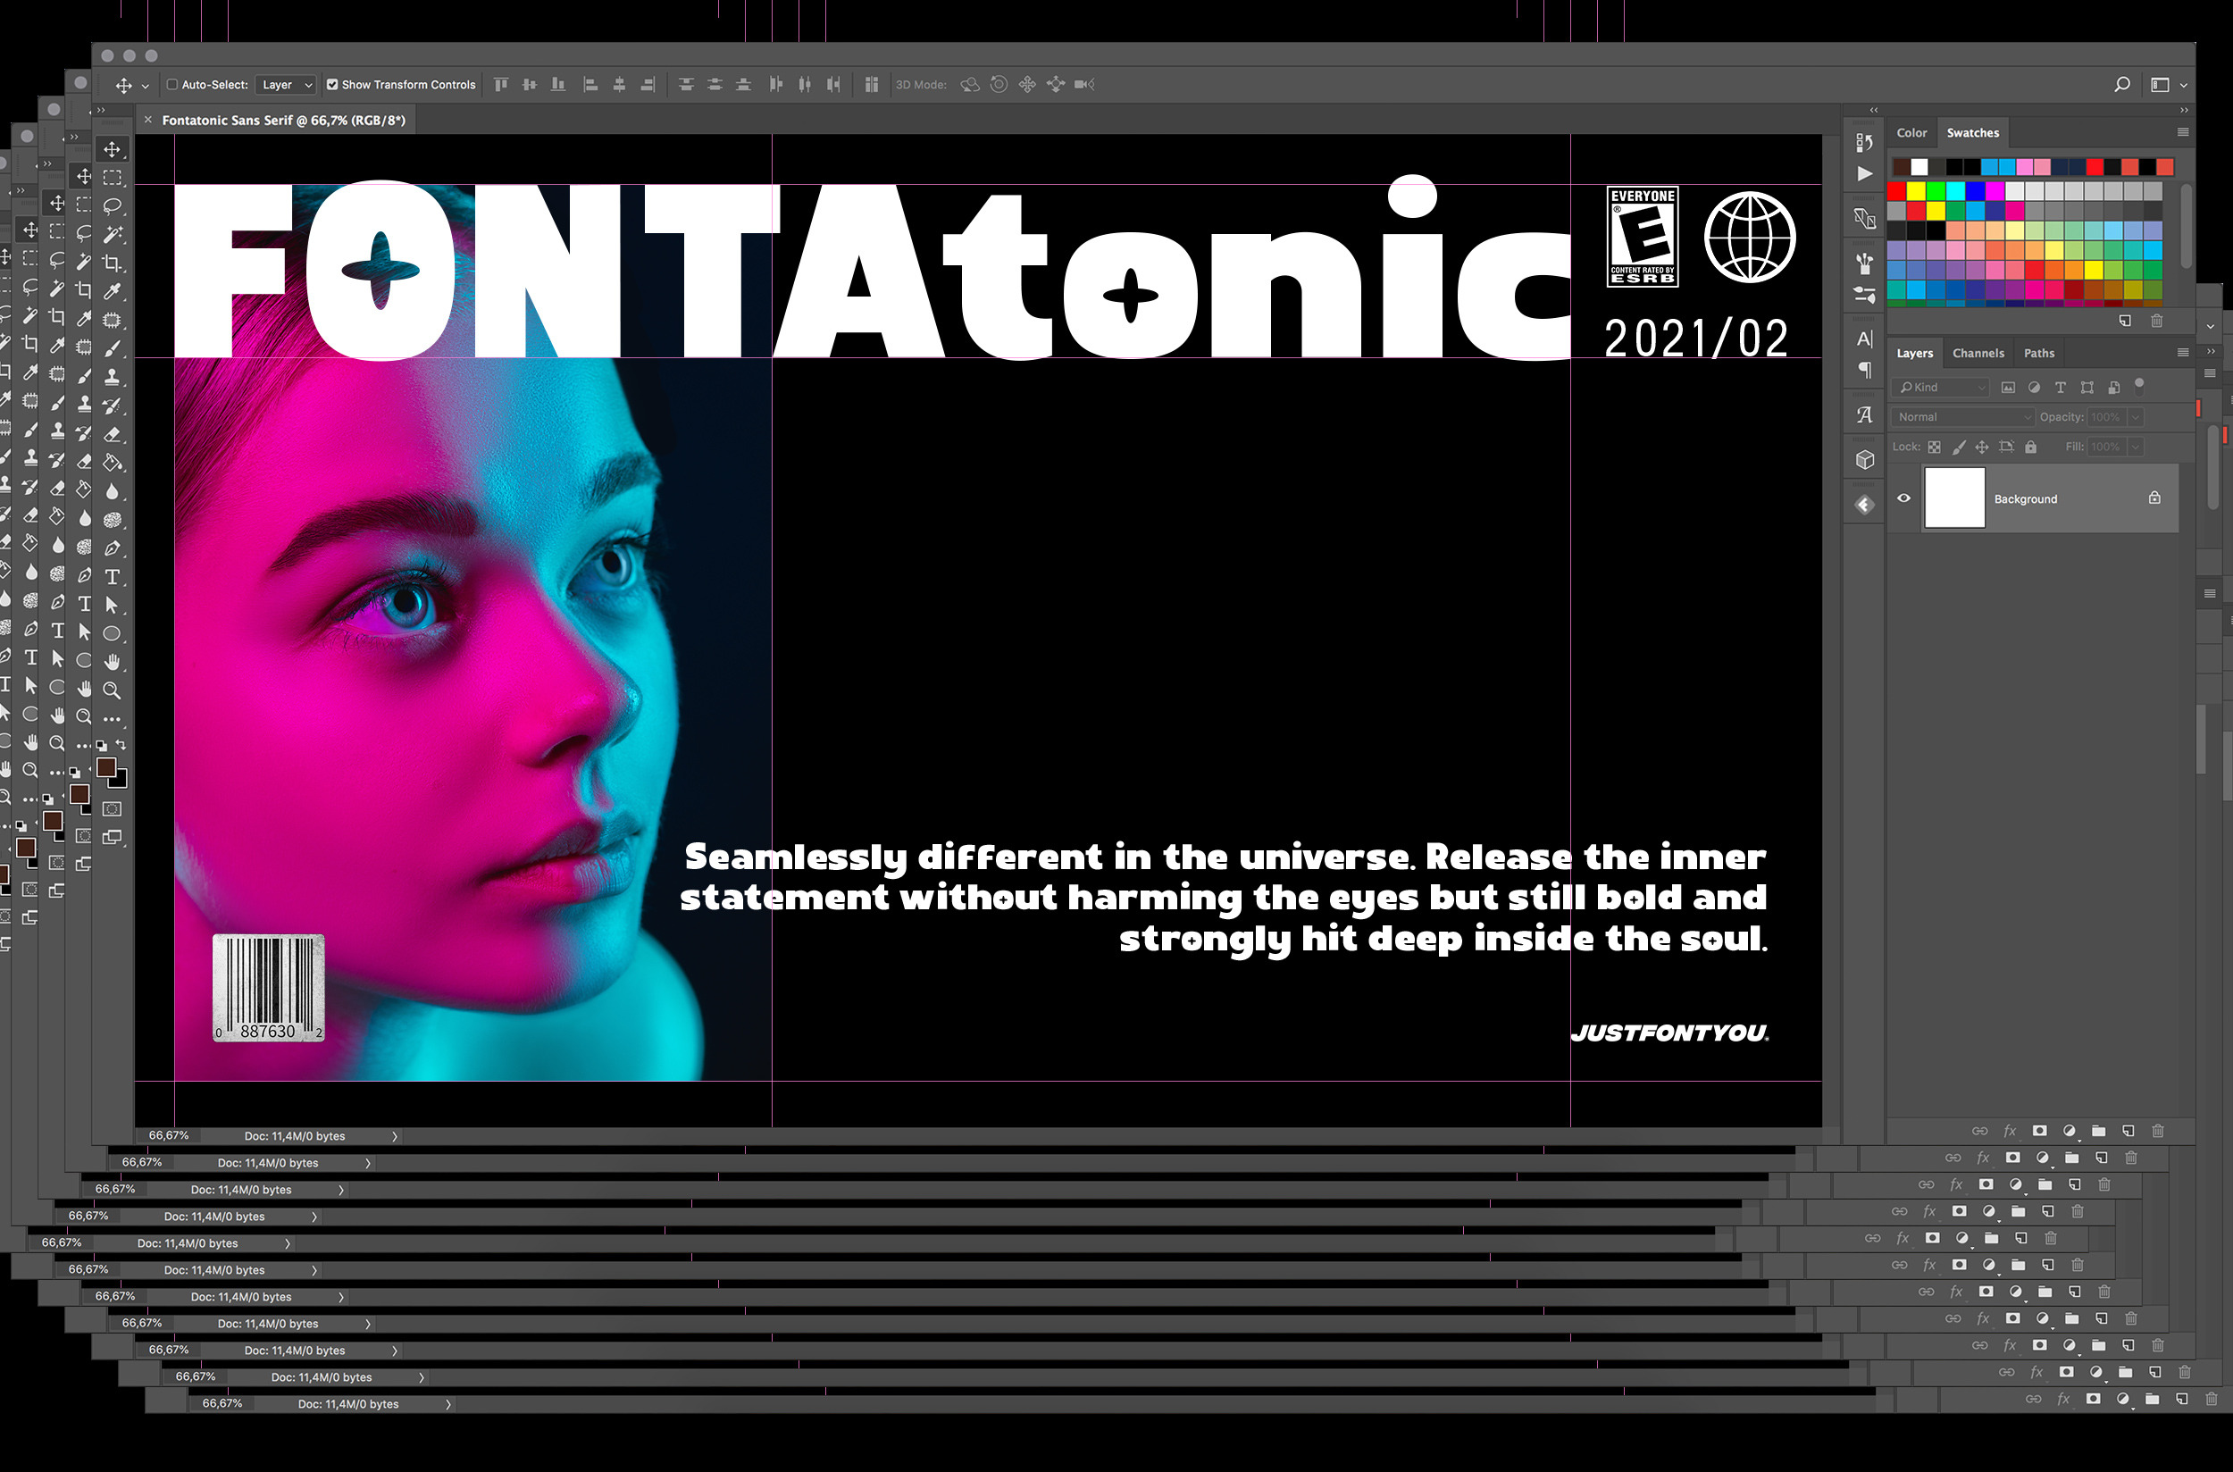Select the Background layer thumbnail
This screenshot has height=1472, width=2233.
(x=1954, y=498)
